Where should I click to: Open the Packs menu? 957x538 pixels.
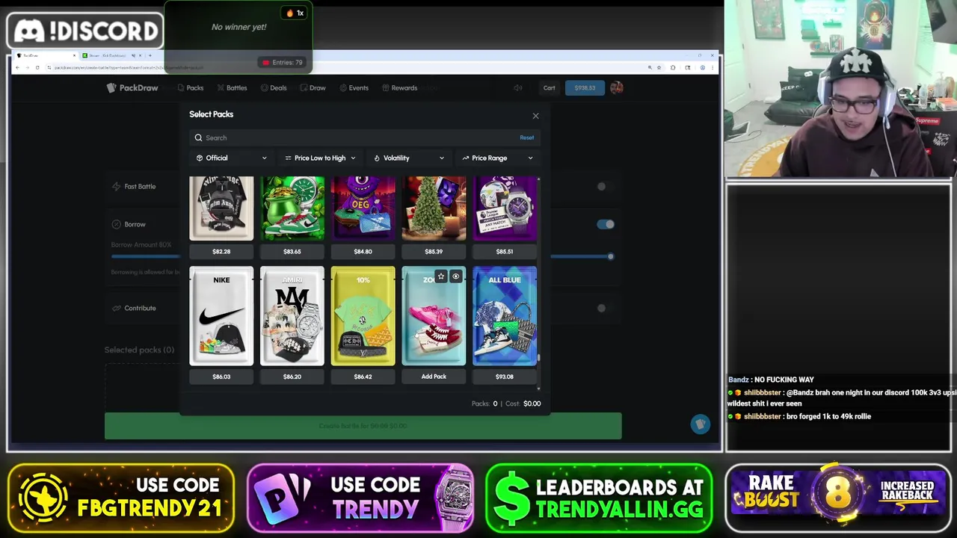[191, 88]
